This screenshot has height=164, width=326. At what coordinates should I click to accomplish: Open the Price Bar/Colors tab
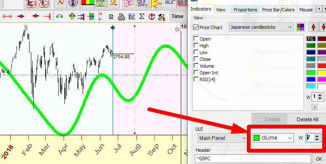click(x=278, y=10)
